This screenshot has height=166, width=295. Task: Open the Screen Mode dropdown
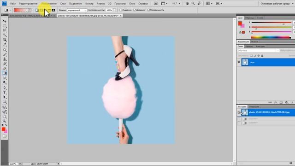pyautogui.click(x=218, y=3)
